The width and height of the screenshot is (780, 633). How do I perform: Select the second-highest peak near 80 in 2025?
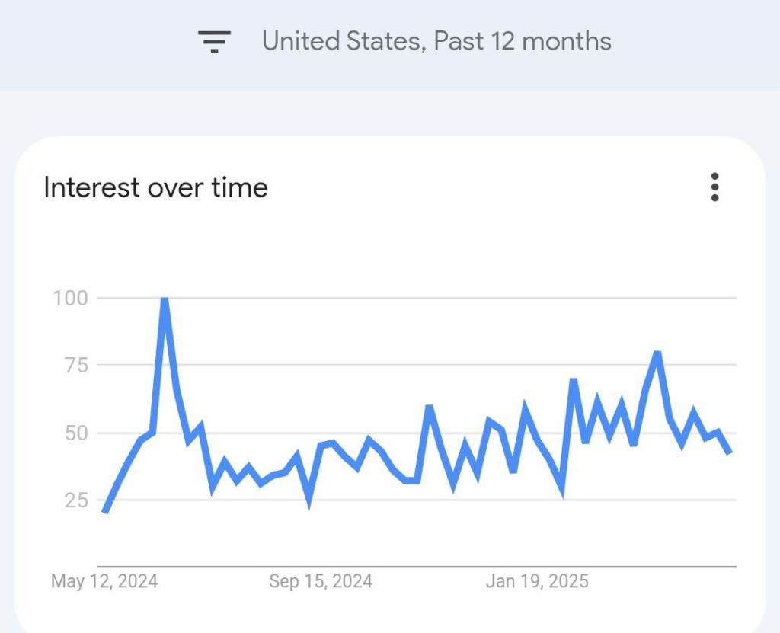[x=657, y=353]
